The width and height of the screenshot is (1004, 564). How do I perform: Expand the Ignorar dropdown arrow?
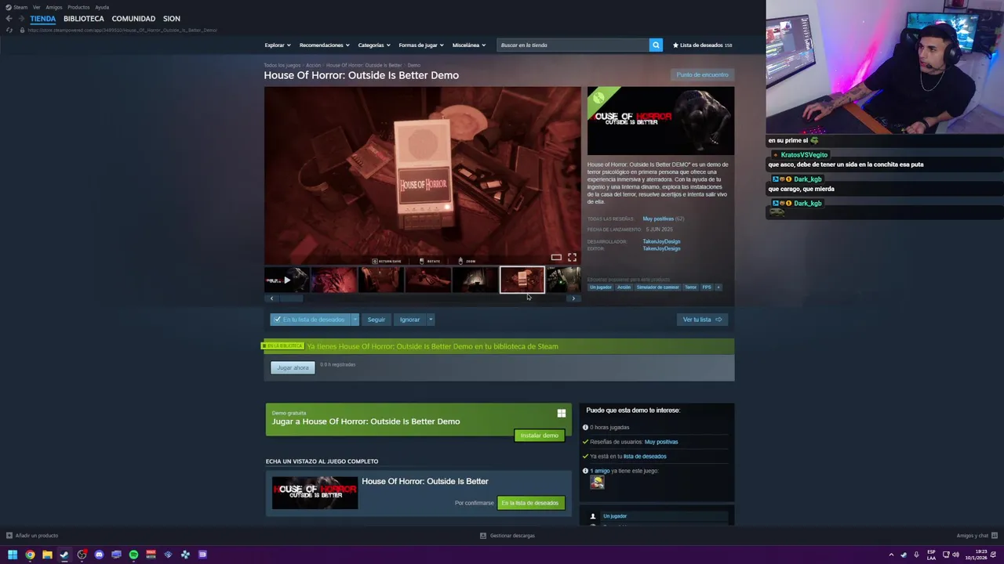click(x=431, y=320)
